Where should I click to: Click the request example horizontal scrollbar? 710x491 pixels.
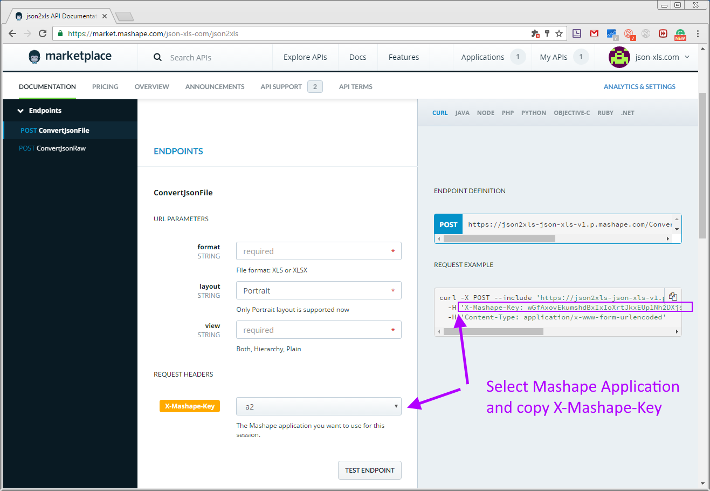click(493, 331)
